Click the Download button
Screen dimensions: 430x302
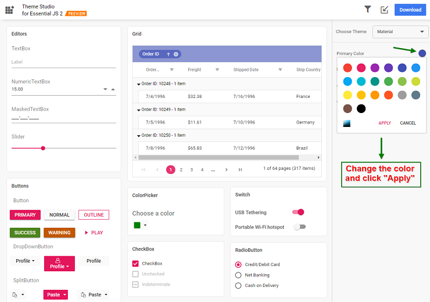[410, 10]
